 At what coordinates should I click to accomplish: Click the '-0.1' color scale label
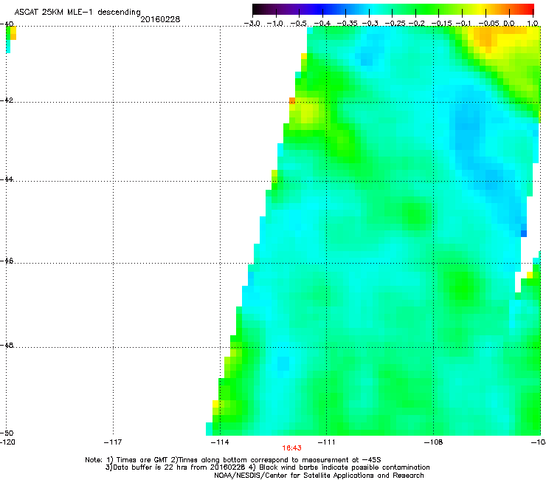tap(463, 24)
